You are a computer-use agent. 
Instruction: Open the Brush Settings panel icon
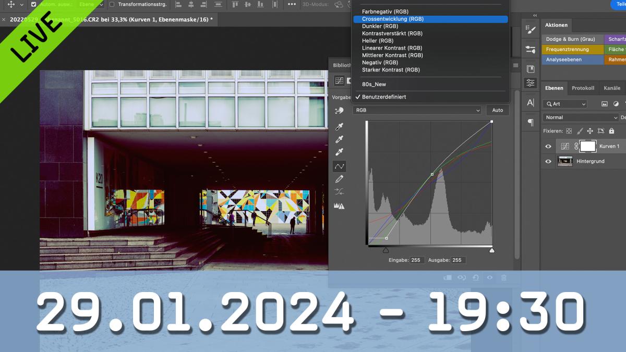coord(531,30)
